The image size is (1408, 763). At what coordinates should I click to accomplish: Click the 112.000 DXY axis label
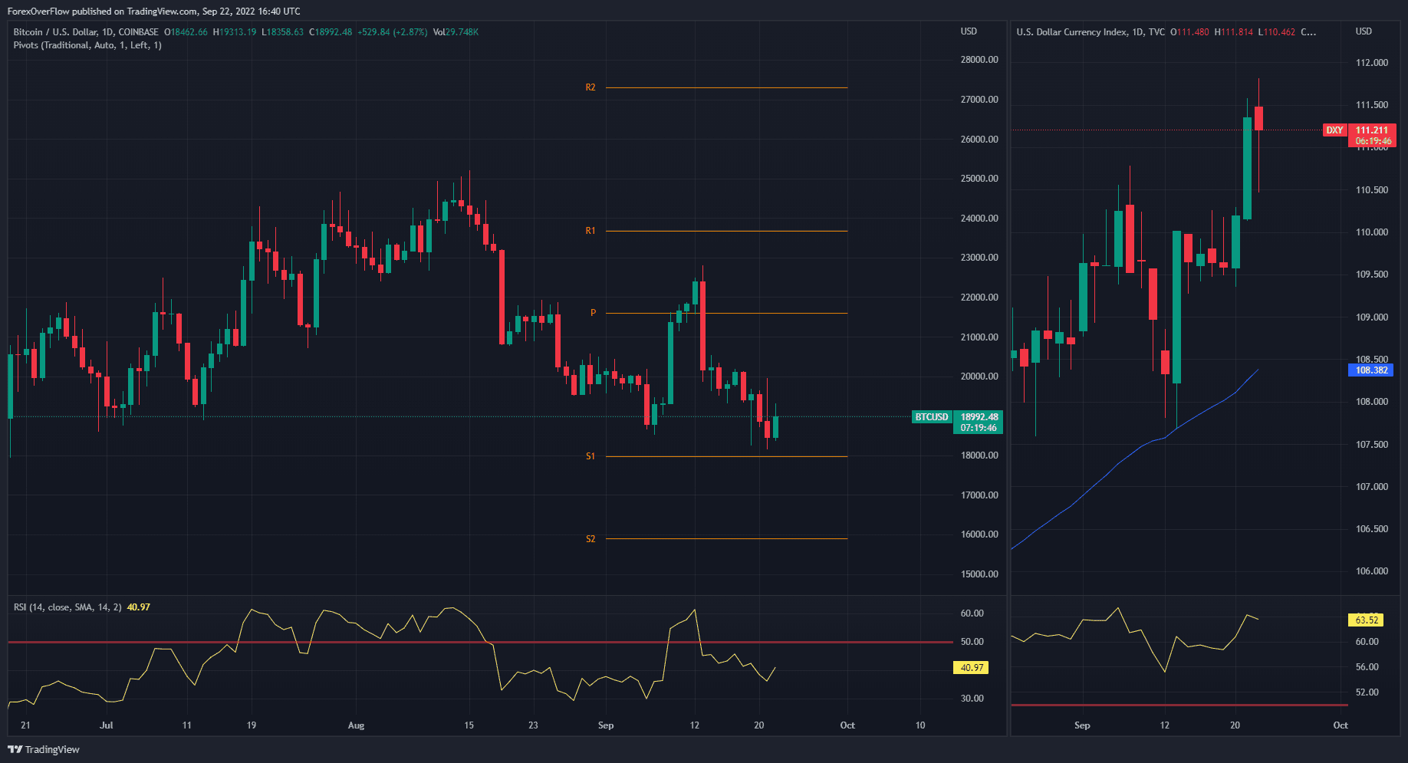click(x=1372, y=63)
